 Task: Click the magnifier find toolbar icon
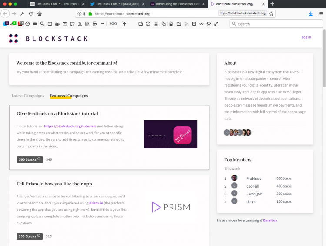[42, 24]
